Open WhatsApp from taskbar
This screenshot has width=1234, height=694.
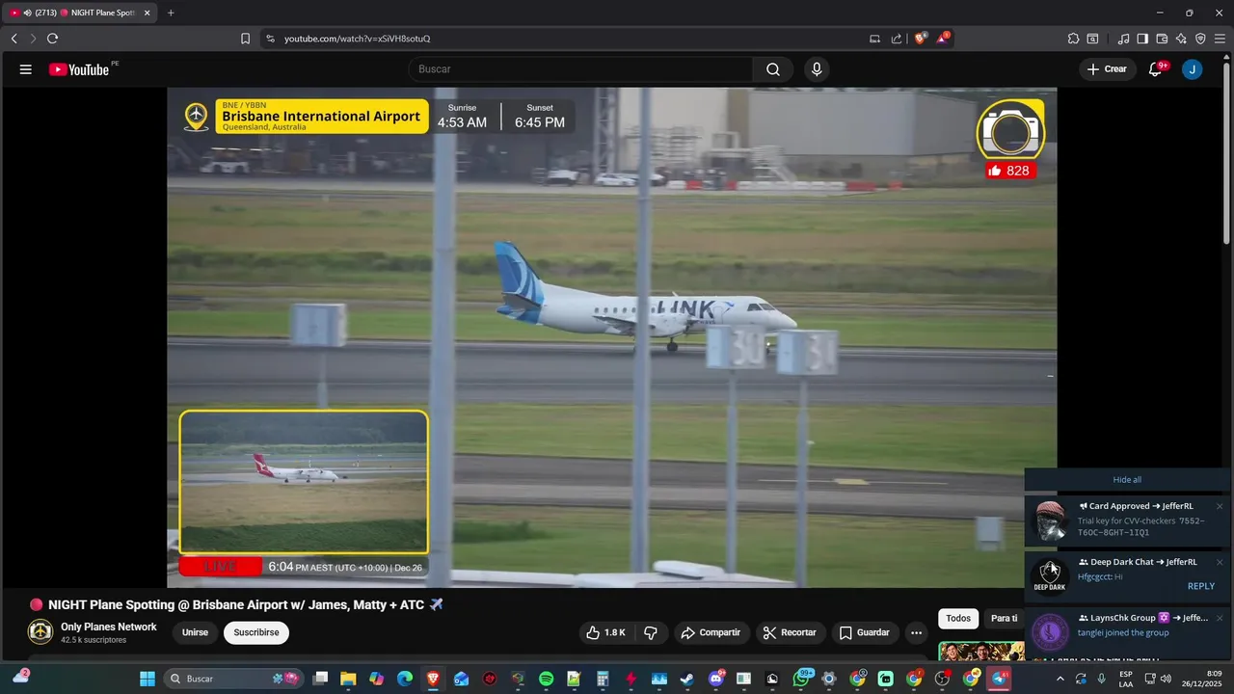pos(801,679)
